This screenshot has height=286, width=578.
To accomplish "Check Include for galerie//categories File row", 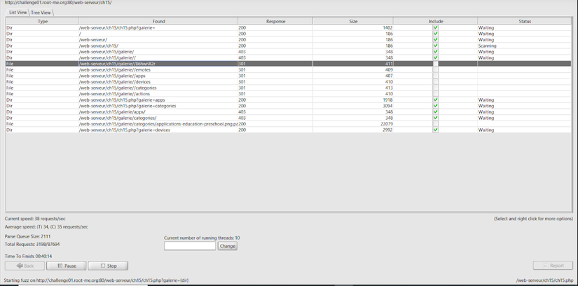I will click(435, 88).
